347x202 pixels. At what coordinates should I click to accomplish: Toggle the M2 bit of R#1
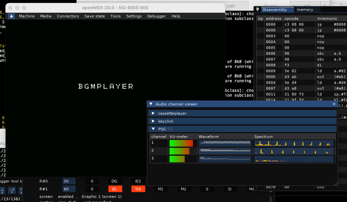[184, 189]
